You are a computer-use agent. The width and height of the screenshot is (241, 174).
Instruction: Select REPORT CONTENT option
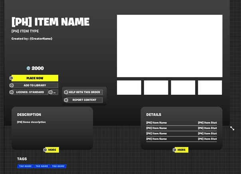pyautogui.click(x=84, y=100)
